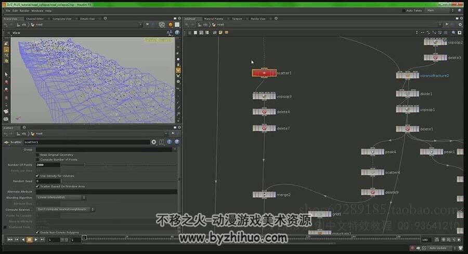Toggle the Auto Takes checkbox
Viewport: 468px width, 254px height.
click(x=404, y=10)
